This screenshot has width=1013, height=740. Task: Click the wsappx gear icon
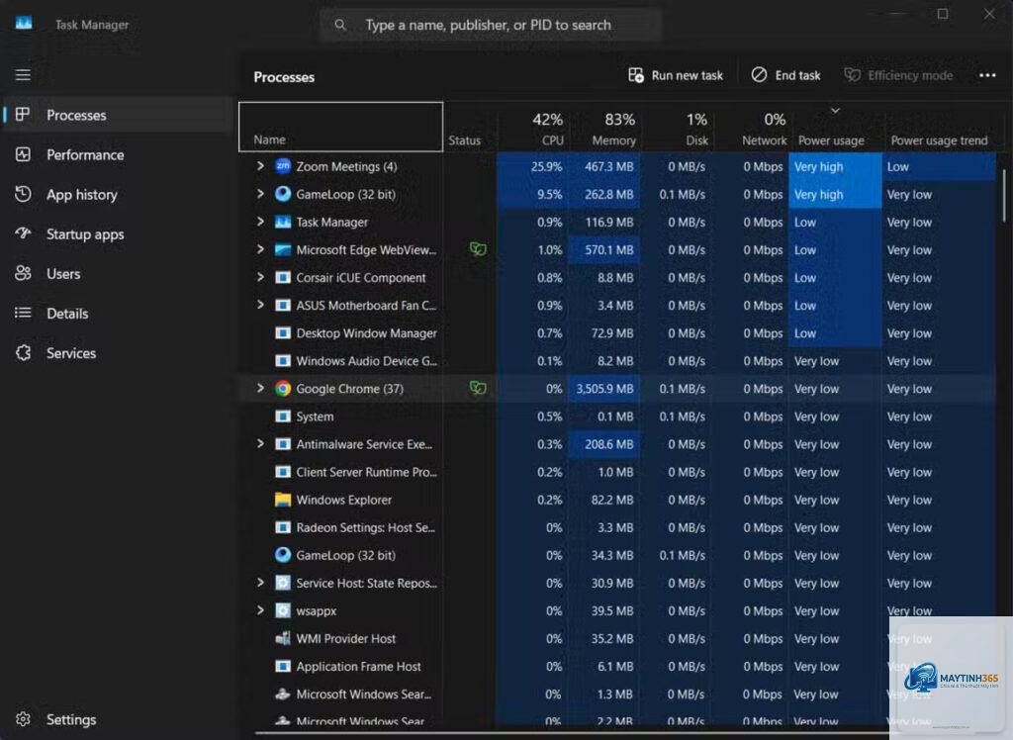tap(282, 610)
